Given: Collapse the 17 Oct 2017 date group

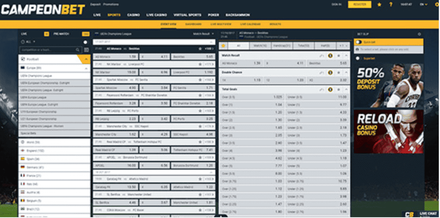Looking at the screenshot, I should coord(212,42).
